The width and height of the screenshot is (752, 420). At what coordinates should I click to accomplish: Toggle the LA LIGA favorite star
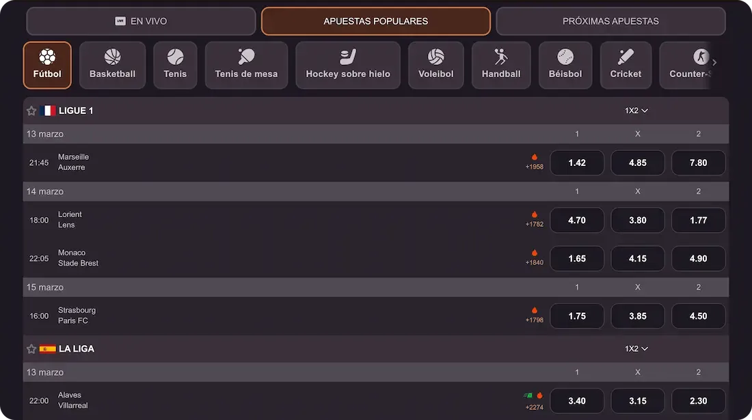coord(31,348)
